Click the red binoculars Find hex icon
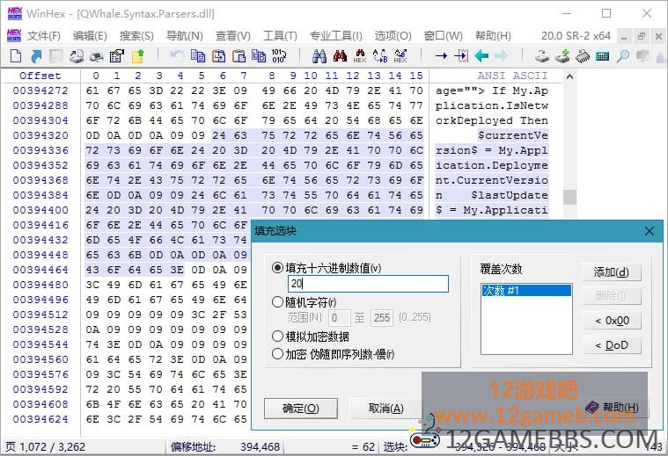Screen dimensions: 668x456 coord(340,56)
